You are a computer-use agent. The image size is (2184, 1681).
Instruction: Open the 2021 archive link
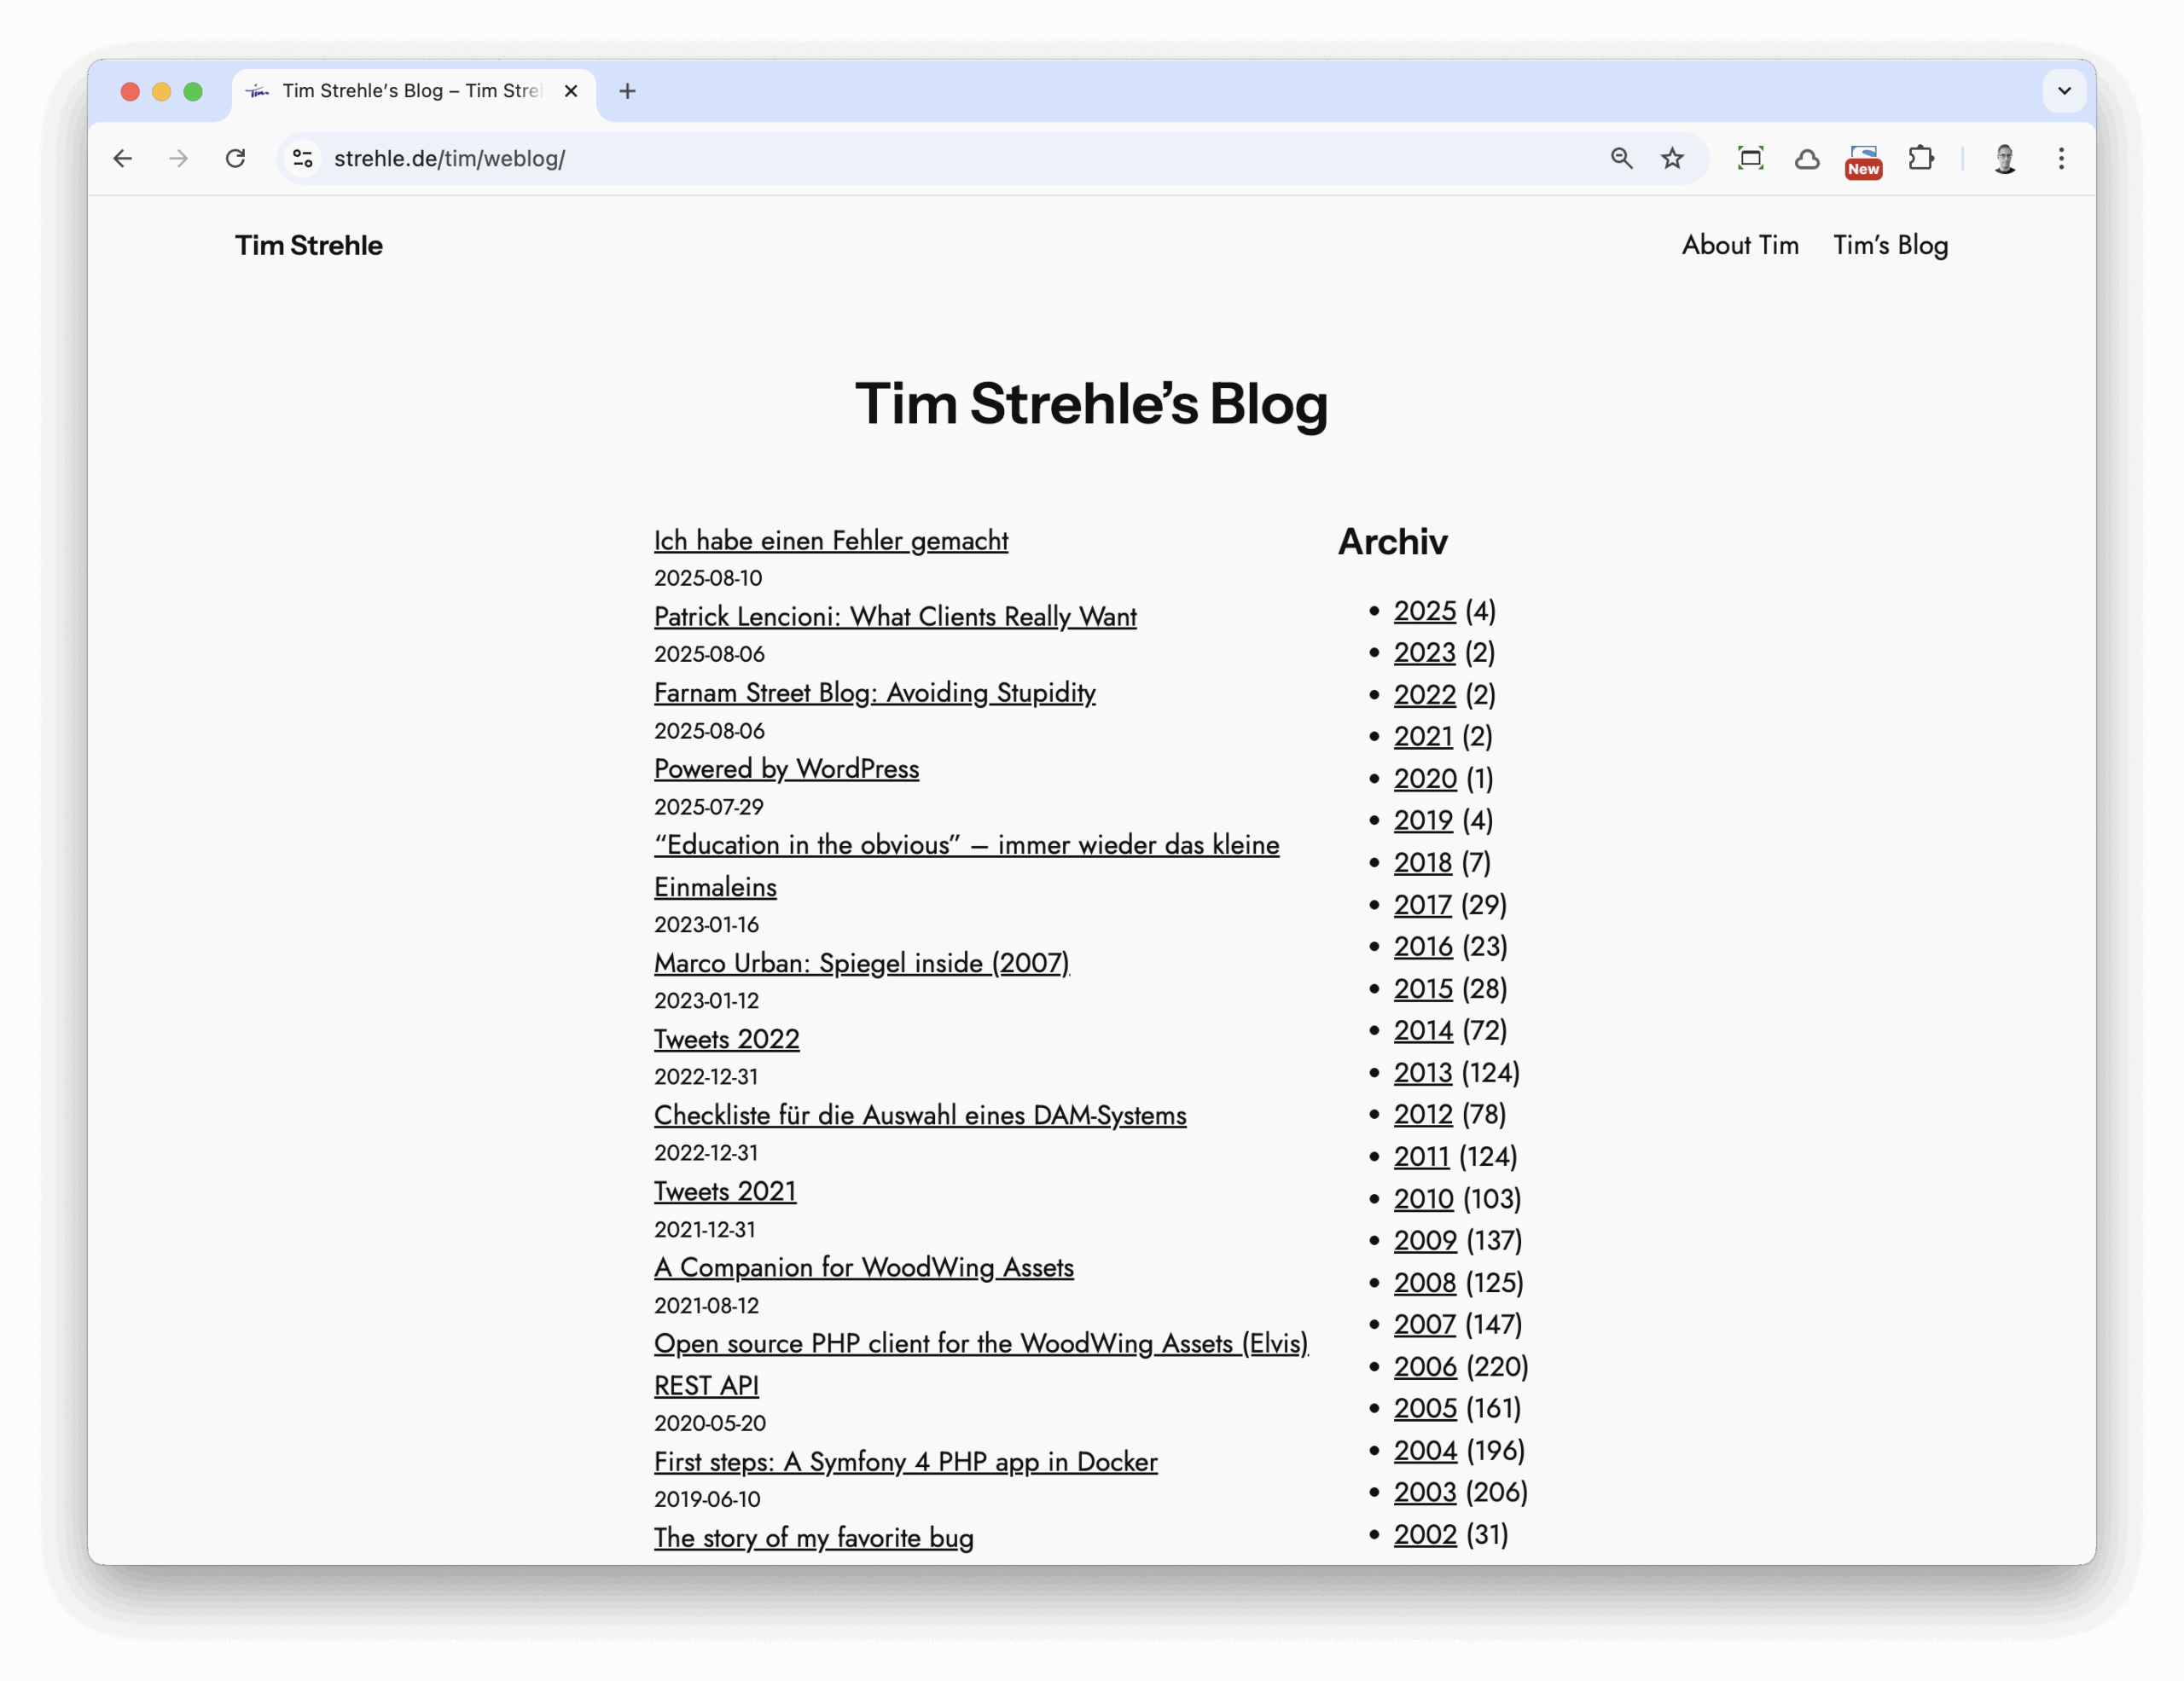point(1423,737)
